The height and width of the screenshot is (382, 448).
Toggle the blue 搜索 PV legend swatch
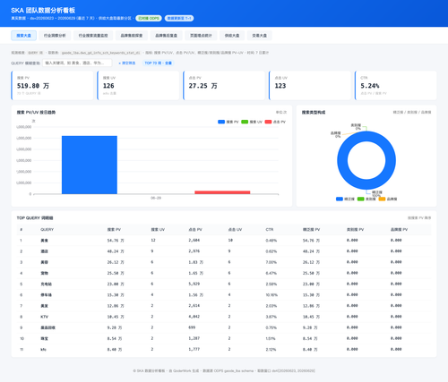coord(221,122)
